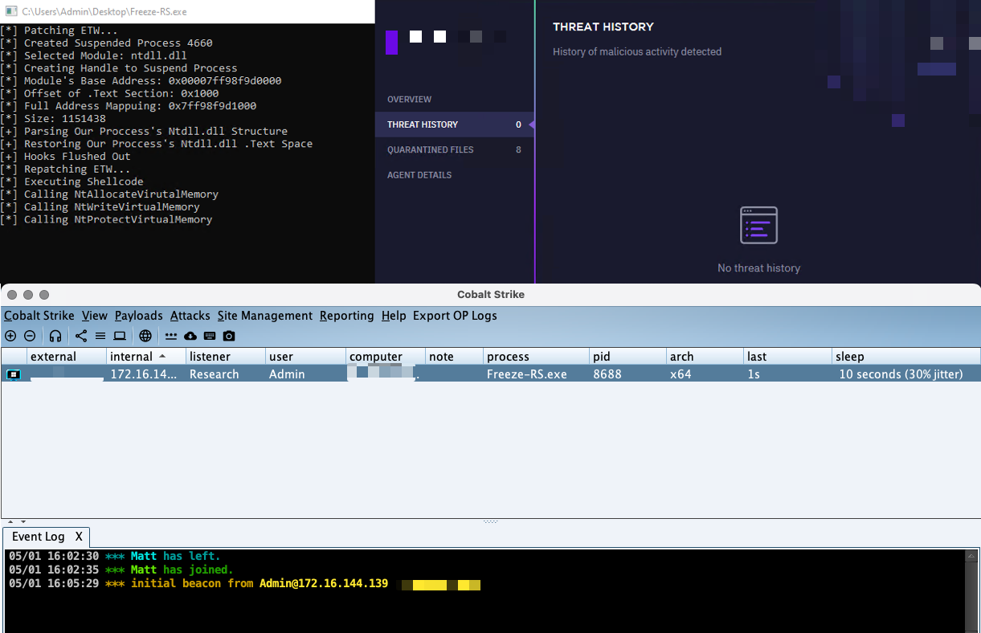View credentials via asterisks icon
Screen dimensions: 981x633
[x=171, y=336]
